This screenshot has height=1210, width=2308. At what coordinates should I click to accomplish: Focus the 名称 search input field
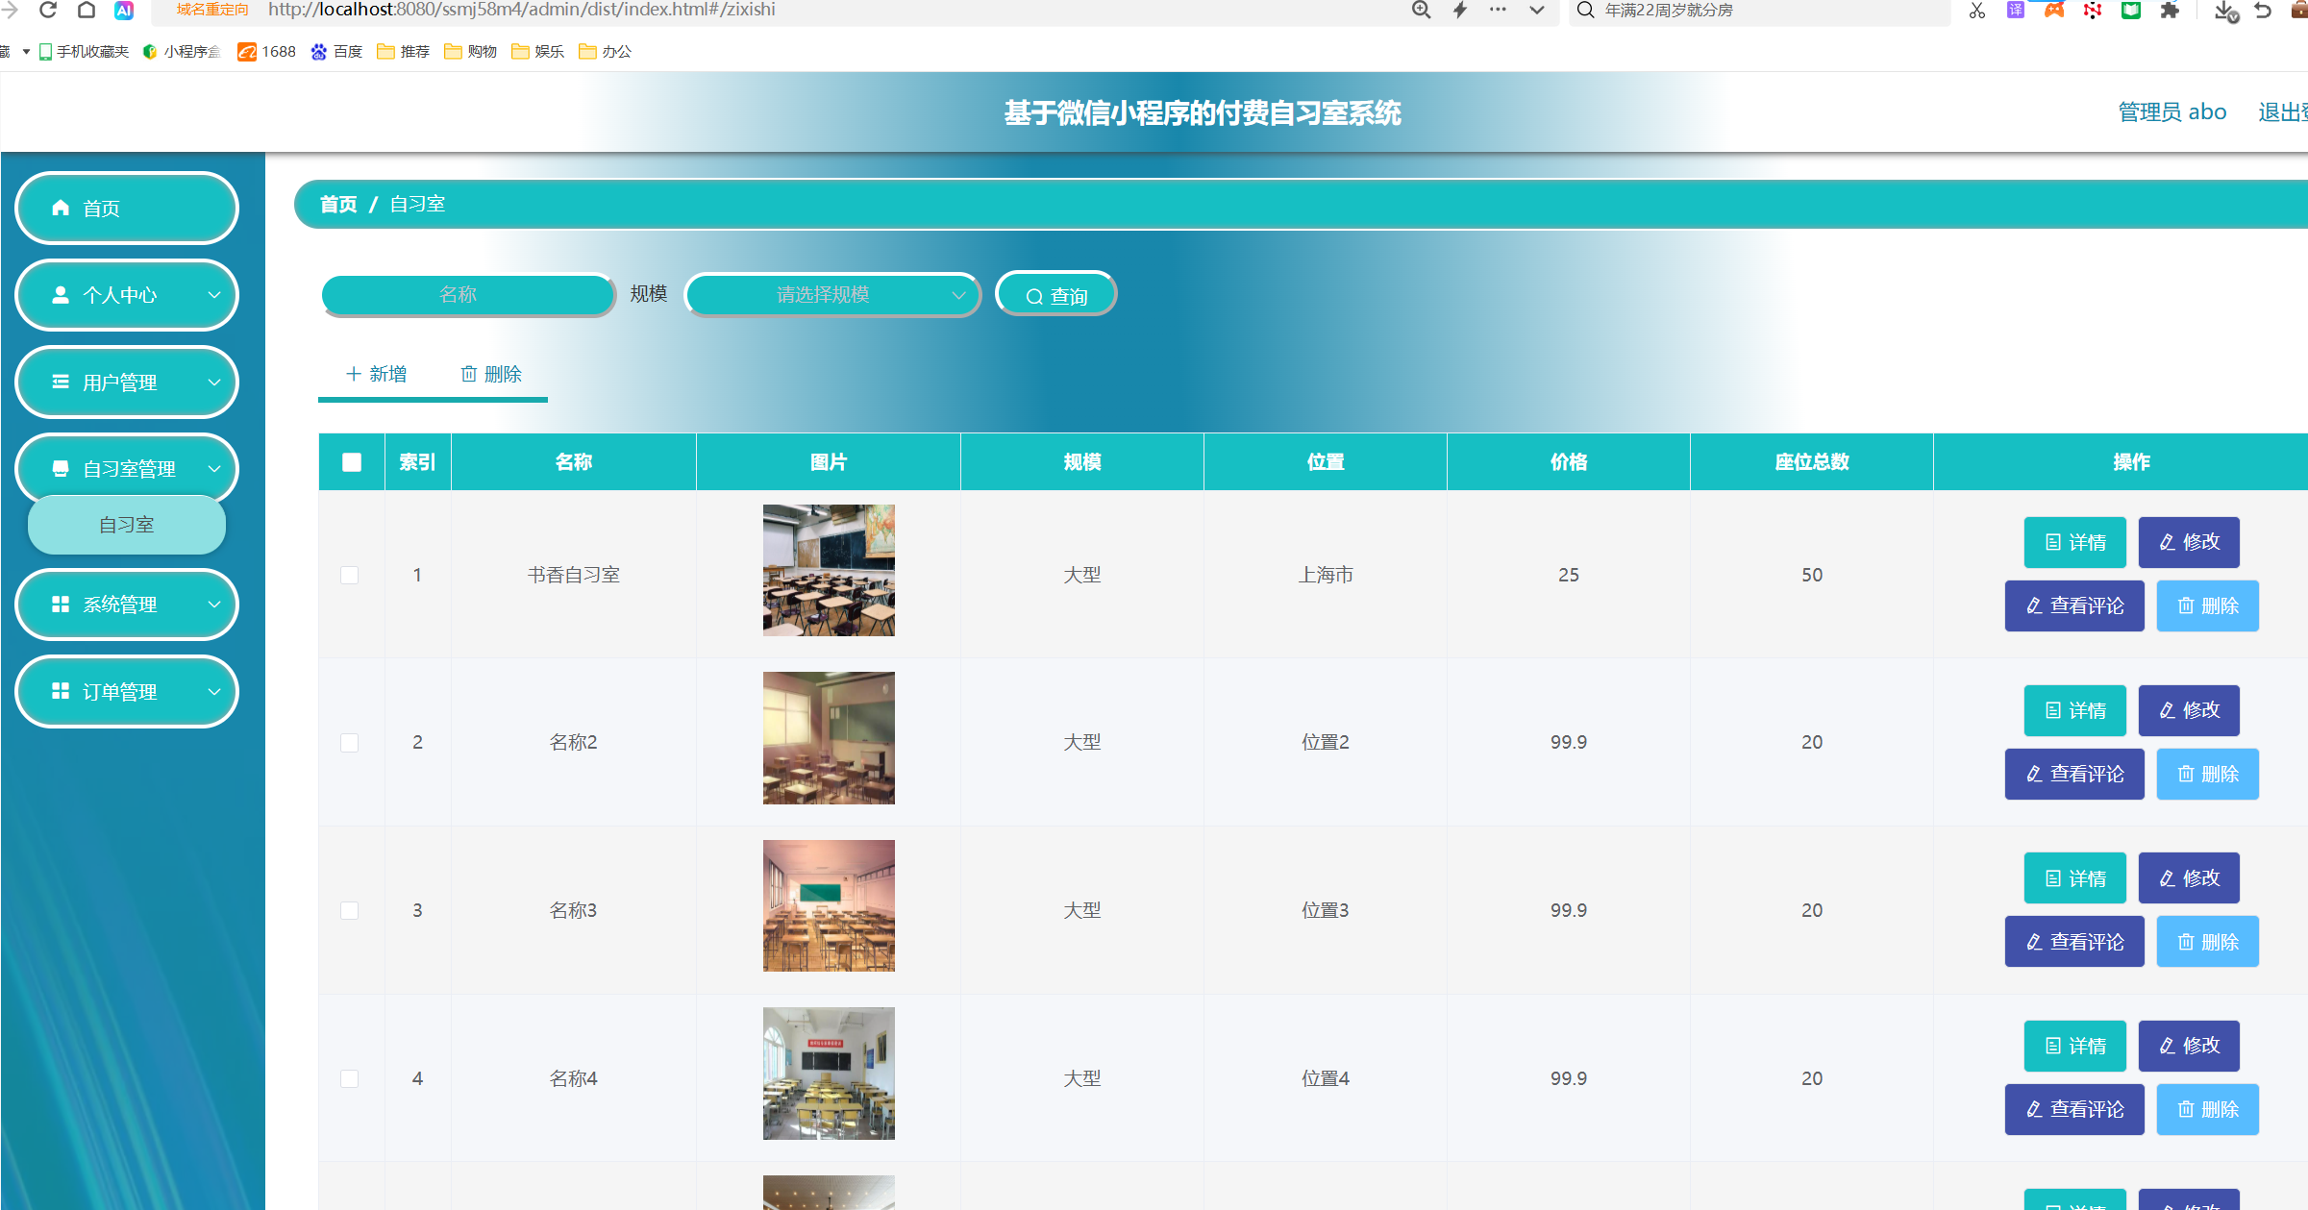(468, 295)
